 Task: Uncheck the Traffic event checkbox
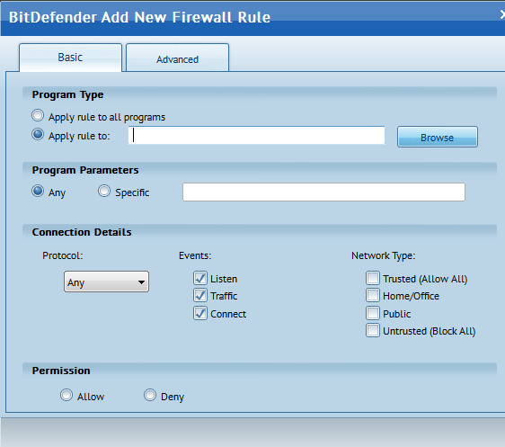click(200, 295)
